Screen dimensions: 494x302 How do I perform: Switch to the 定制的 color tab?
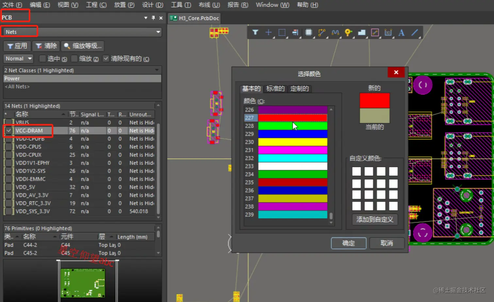coord(299,89)
